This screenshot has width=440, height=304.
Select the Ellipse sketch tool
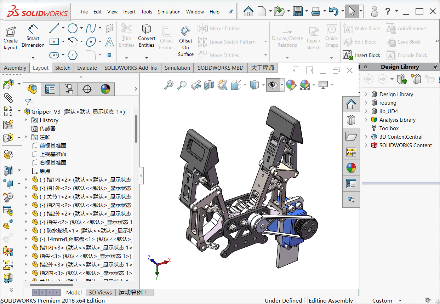(91, 42)
